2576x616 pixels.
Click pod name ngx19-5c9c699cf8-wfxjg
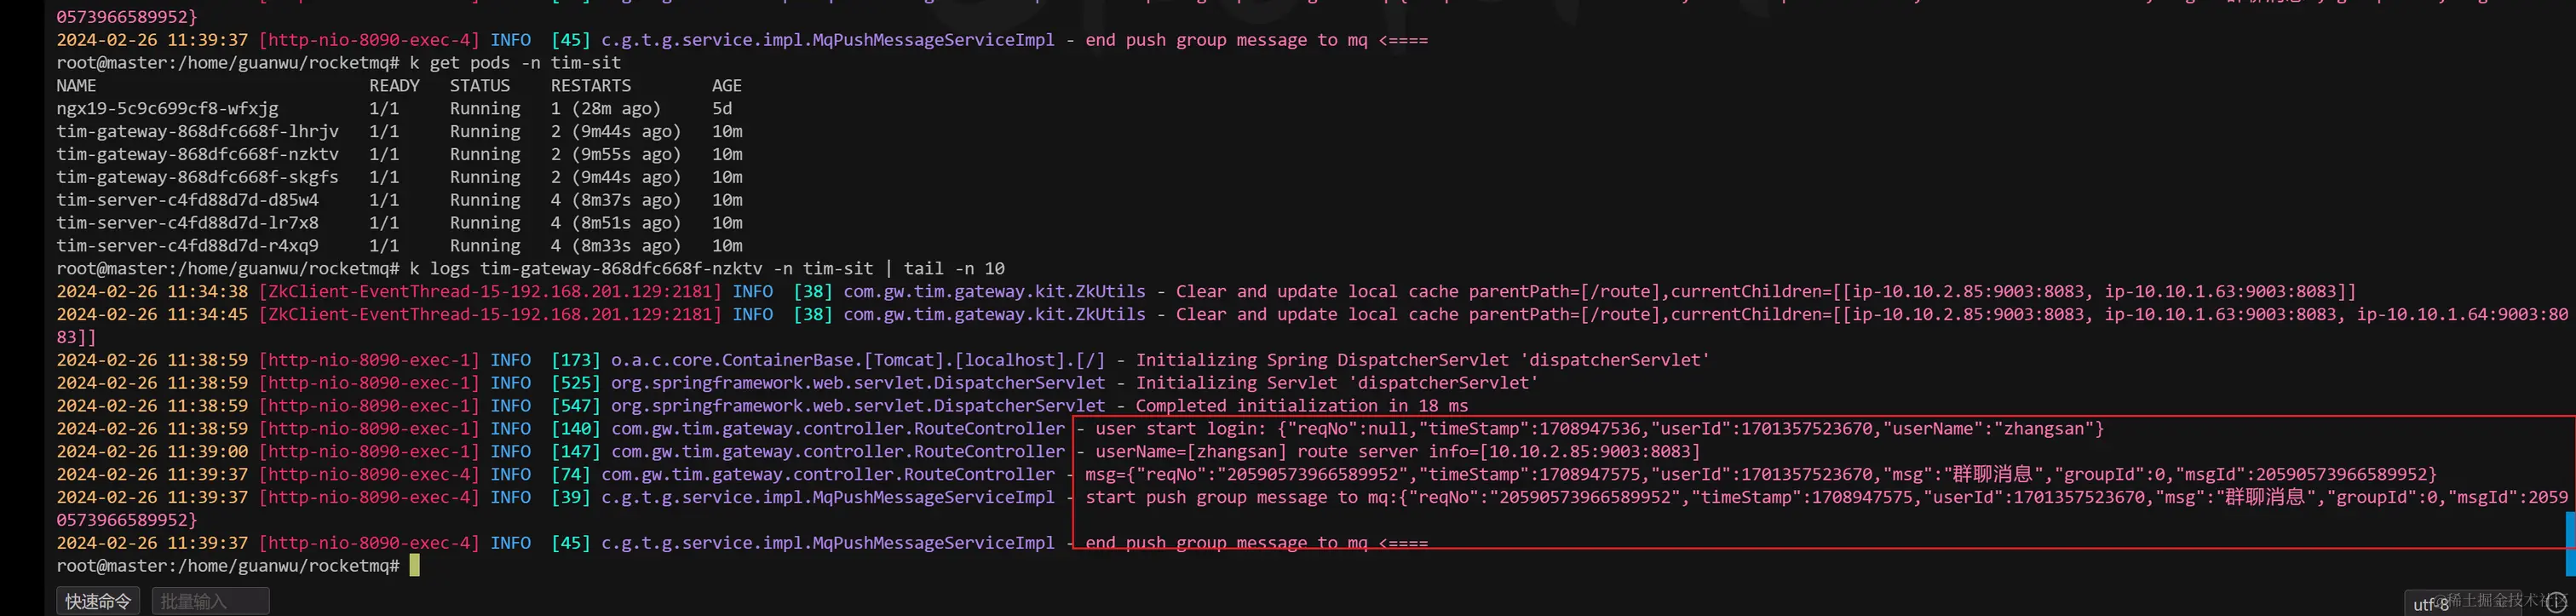168,109
